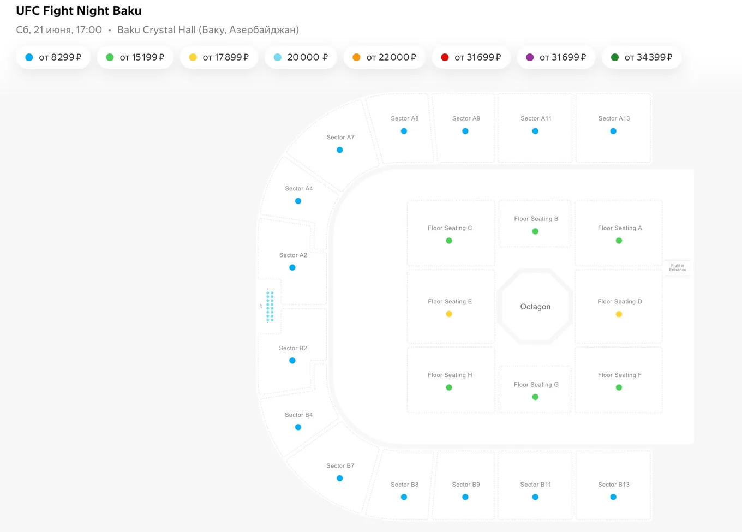The height and width of the screenshot is (532, 742).
Task: Click the Octagon label in the center
Action: coord(535,307)
